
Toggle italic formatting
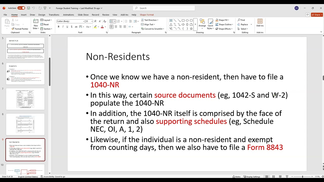(63, 27)
